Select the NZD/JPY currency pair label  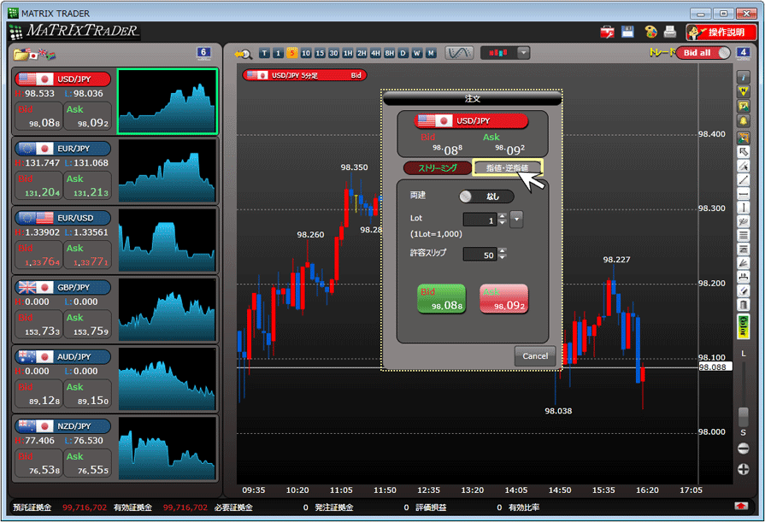(x=63, y=426)
